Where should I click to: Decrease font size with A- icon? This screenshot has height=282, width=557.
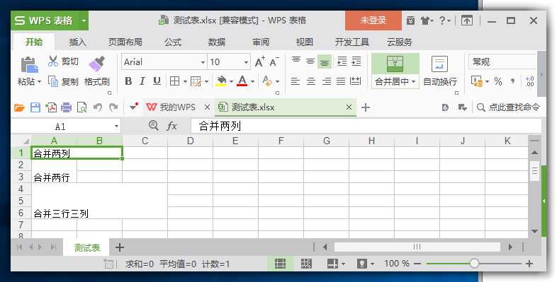click(x=274, y=62)
